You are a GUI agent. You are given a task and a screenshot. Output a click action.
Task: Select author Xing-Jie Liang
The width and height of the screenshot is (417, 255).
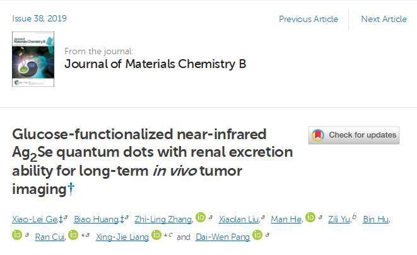[x=122, y=237]
